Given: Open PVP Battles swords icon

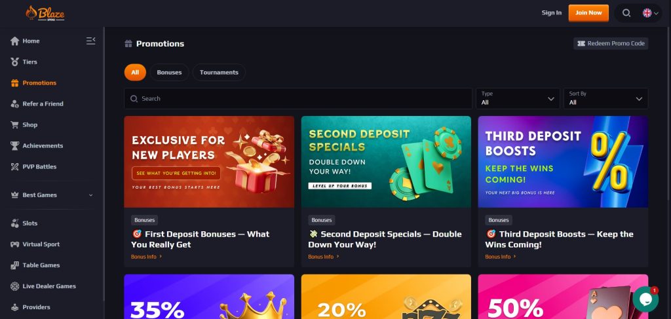Looking at the screenshot, I should tap(15, 167).
